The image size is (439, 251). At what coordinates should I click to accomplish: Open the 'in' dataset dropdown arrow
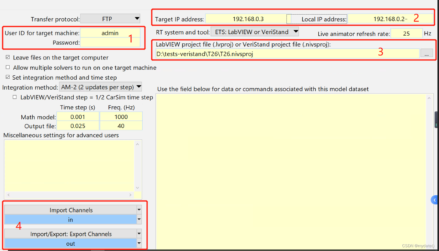pyautogui.click(x=139, y=219)
